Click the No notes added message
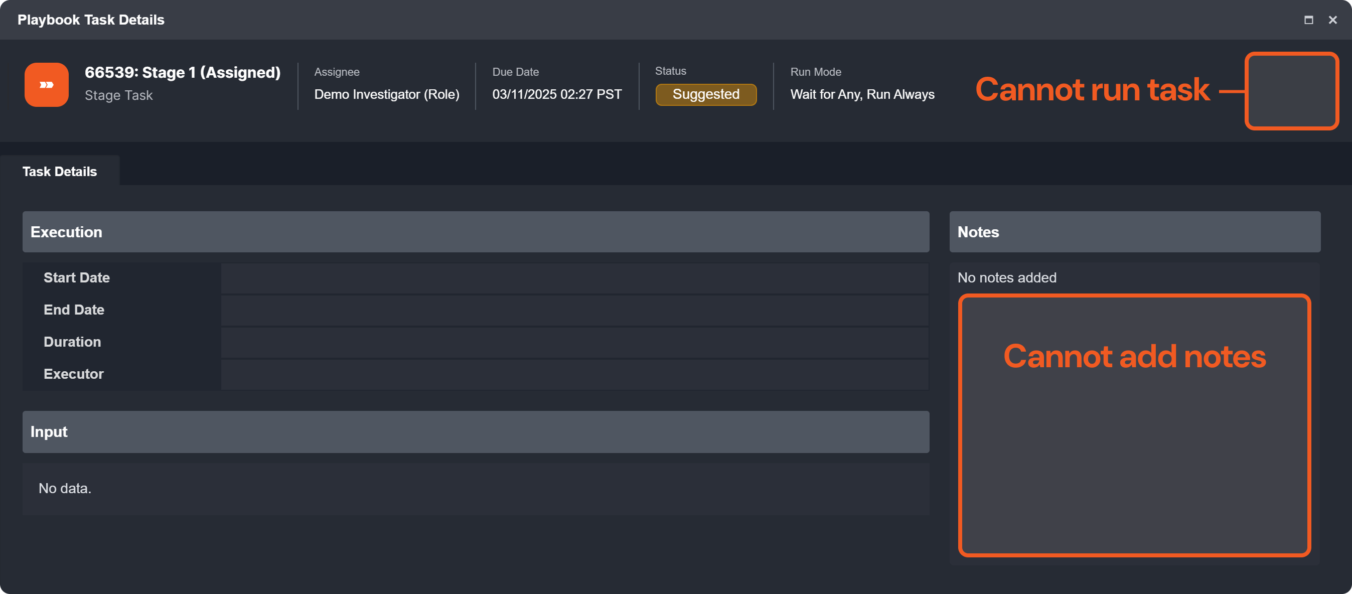This screenshot has height=594, width=1352. coord(1007,277)
